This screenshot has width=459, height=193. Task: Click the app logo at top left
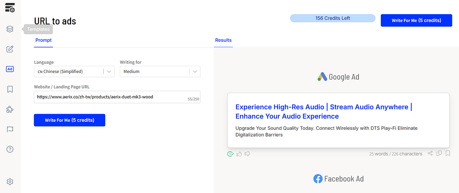coord(10,7)
